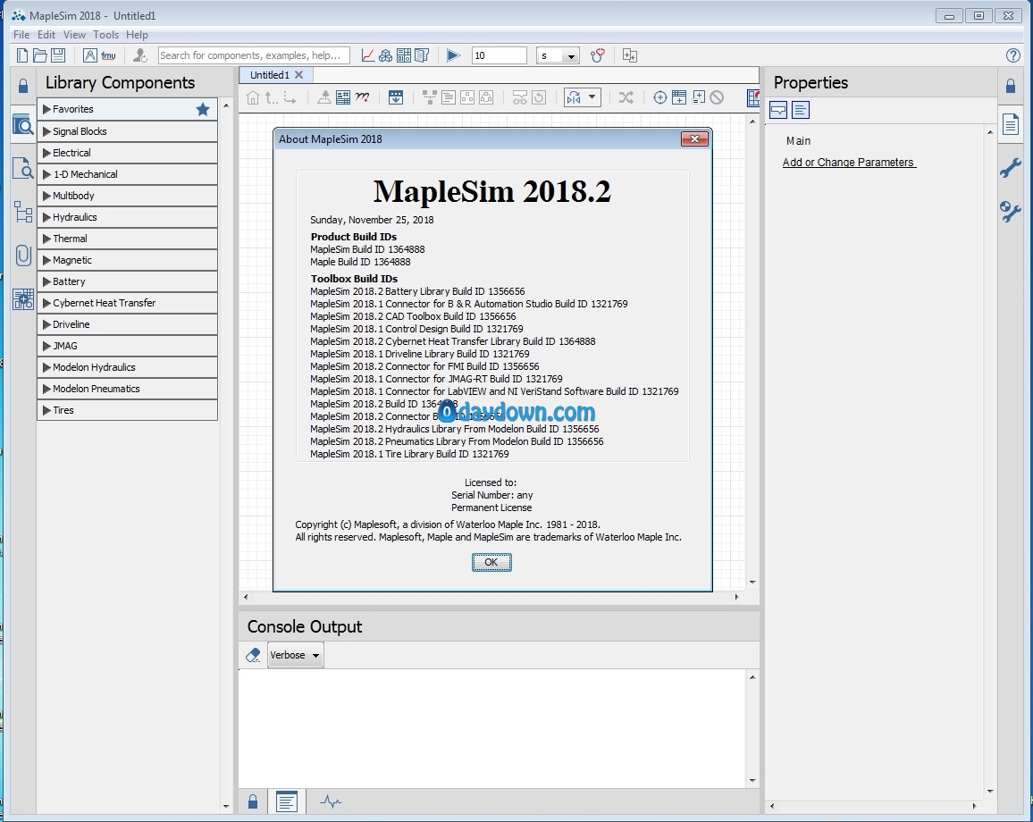The image size is (1033, 822).
Task: Open the Edit menu
Action: 46,34
